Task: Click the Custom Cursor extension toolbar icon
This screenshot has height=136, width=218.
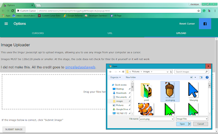Action: 209,11
